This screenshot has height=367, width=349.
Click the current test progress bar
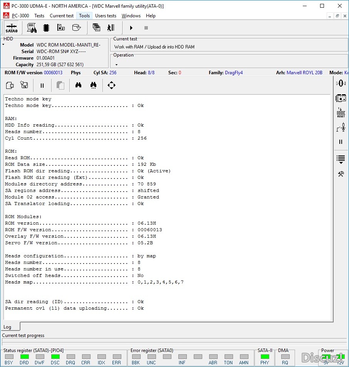[x=174, y=342]
